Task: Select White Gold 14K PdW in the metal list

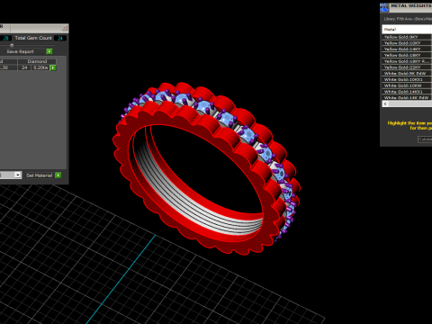Action: coord(407,98)
